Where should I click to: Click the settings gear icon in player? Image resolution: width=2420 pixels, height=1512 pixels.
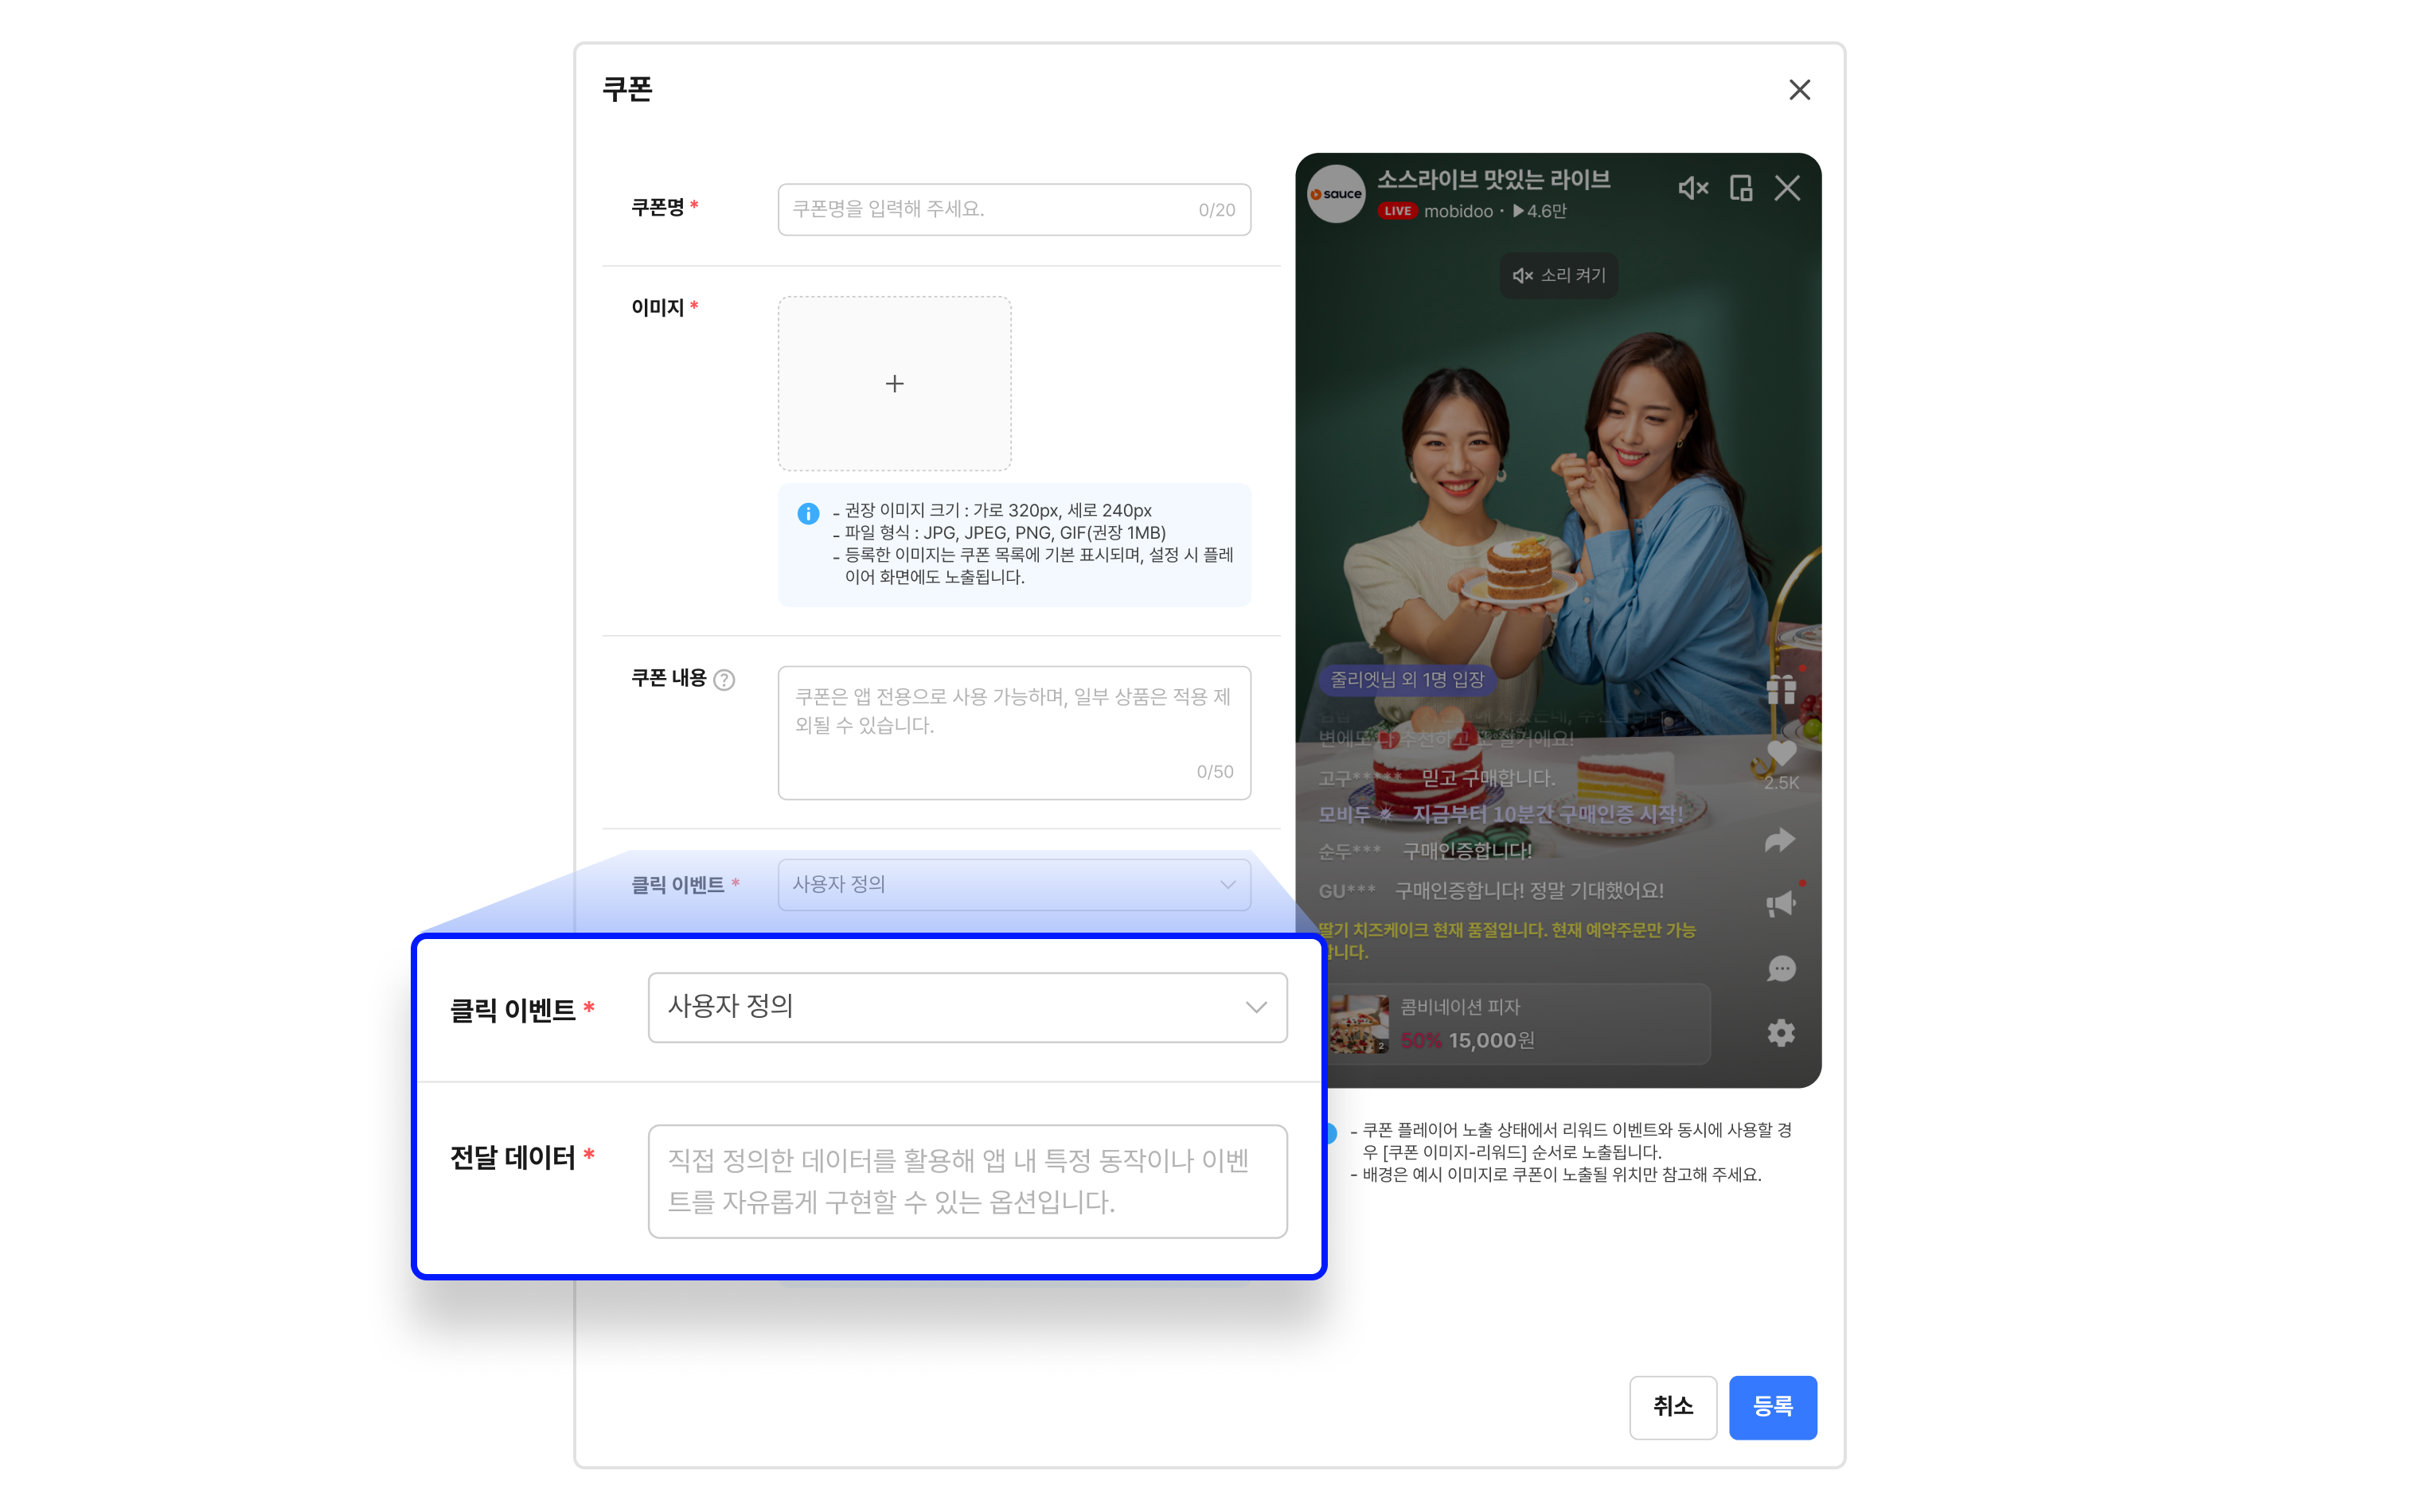point(1781,1033)
